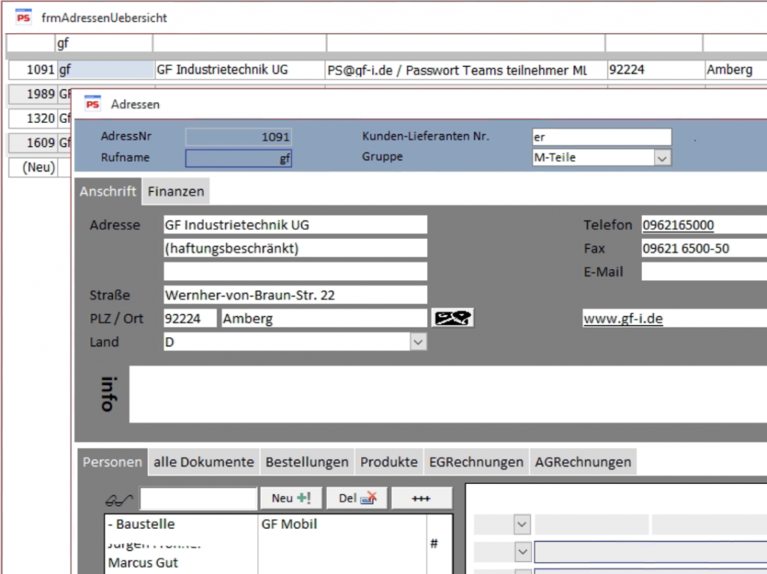
Task: Switch to the Anschrift tab
Action: (x=108, y=191)
